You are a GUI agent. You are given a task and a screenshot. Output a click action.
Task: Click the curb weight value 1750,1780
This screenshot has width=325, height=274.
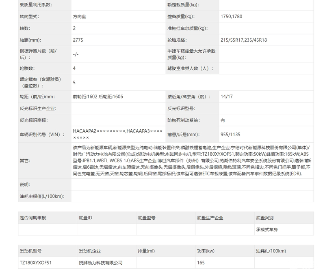(x=231, y=17)
